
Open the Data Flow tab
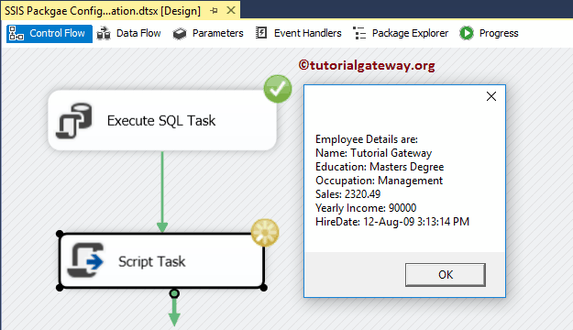[x=128, y=34]
